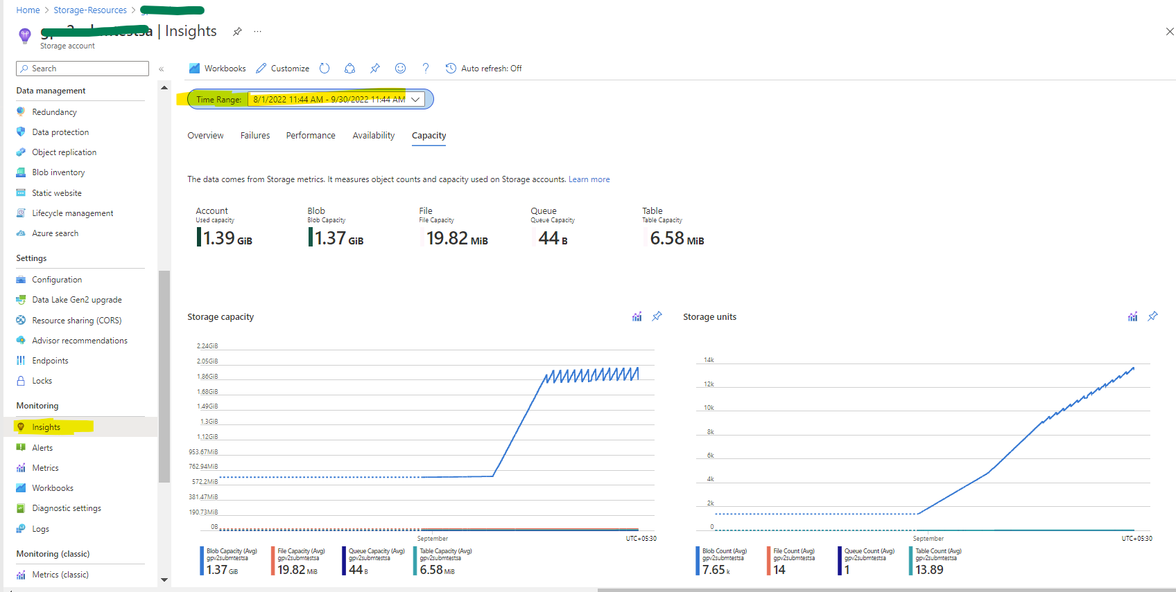Click the sidebar scrollbar down arrow

point(164,580)
